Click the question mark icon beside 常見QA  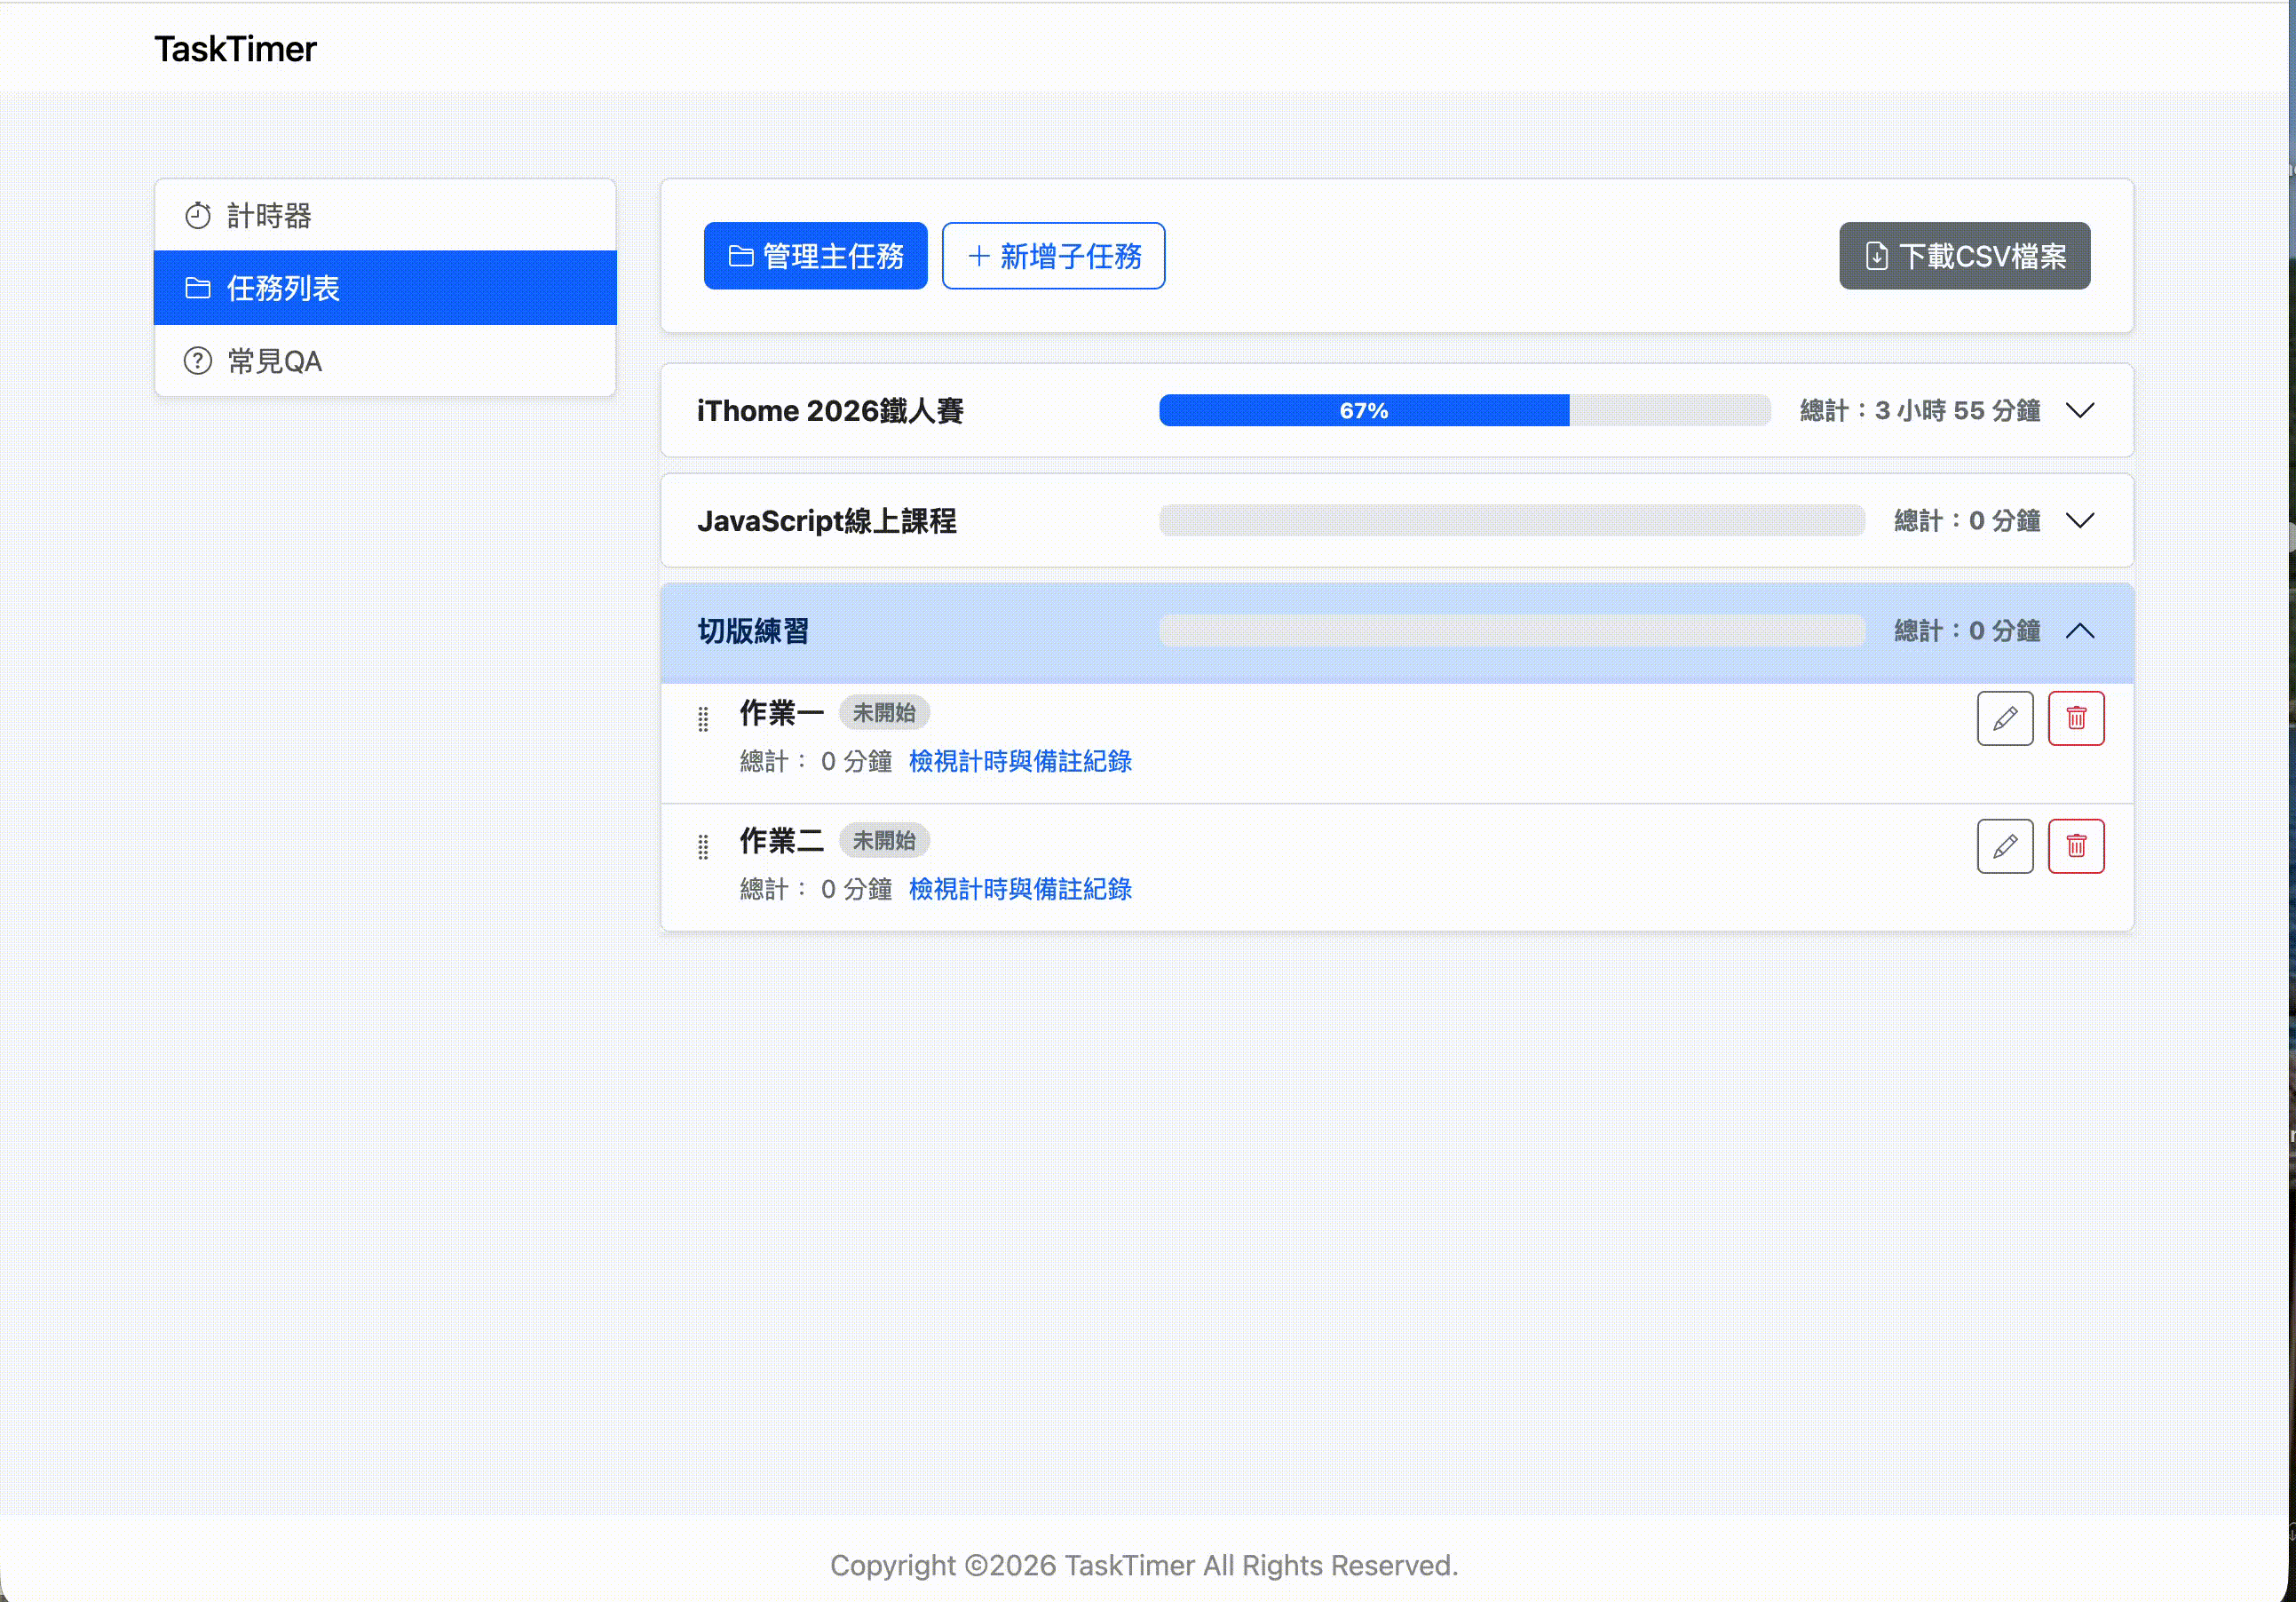pos(198,360)
